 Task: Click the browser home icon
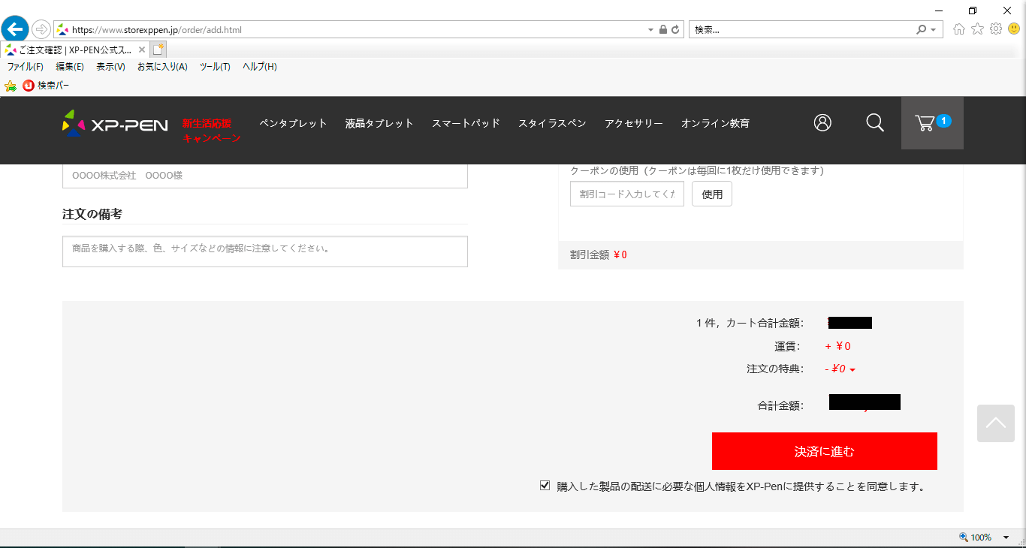pyautogui.click(x=959, y=29)
